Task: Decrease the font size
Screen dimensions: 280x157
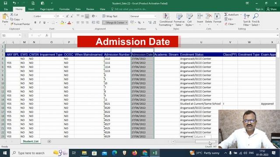Action: click(72, 16)
